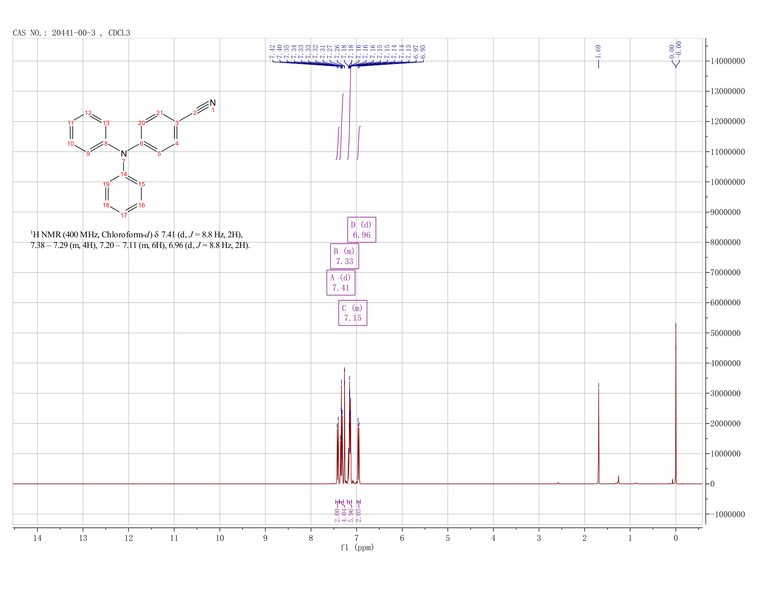
Task: Select the CAS NO. 20441-00-3 title text
Action: pos(71,33)
